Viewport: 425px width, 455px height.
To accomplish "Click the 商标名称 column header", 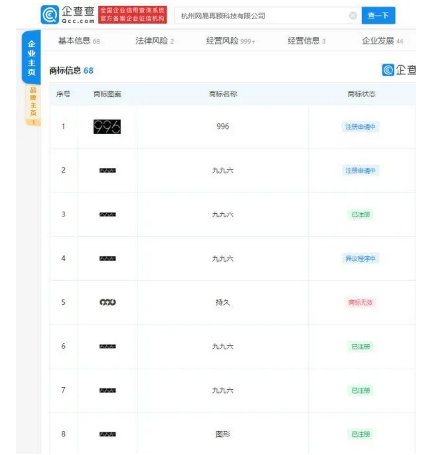I will coord(223,94).
